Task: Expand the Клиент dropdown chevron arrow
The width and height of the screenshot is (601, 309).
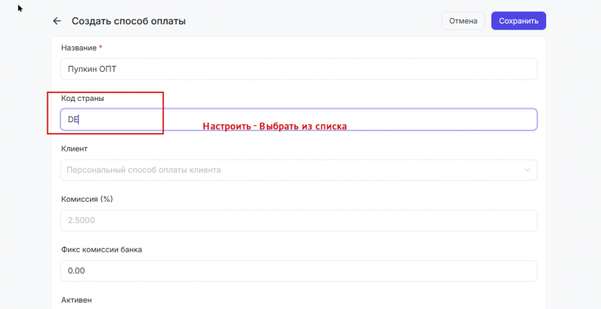Action: tap(527, 170)
